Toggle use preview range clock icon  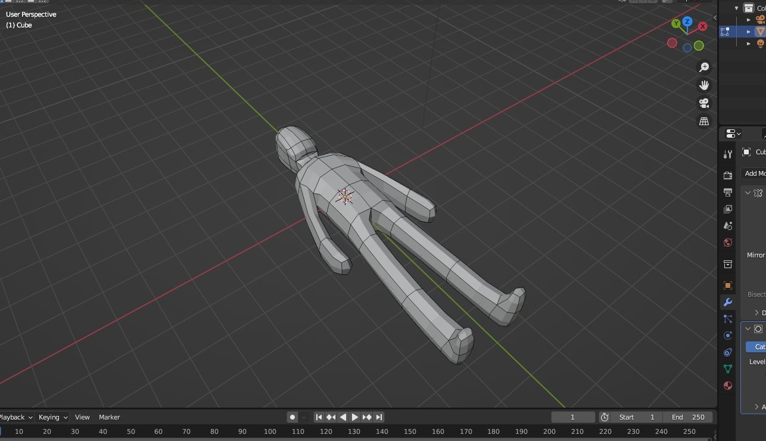click(x=604, y=417)
